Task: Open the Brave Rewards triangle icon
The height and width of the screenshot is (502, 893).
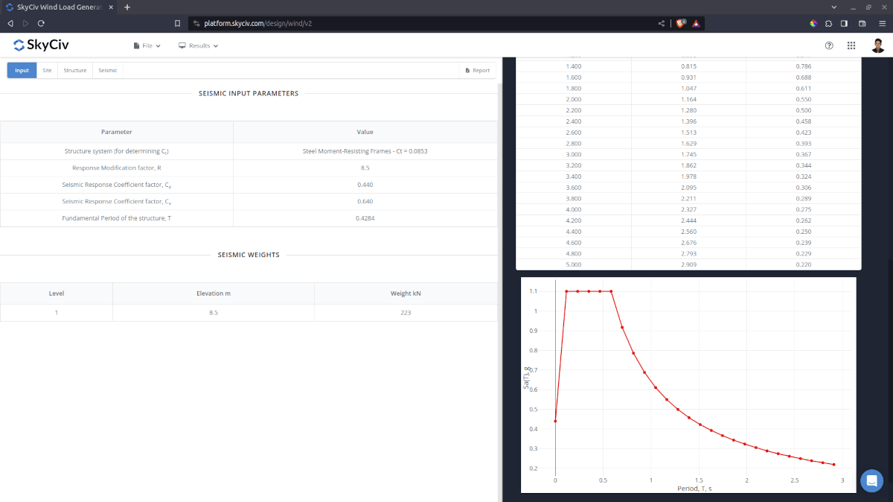Action: point(696,23)
